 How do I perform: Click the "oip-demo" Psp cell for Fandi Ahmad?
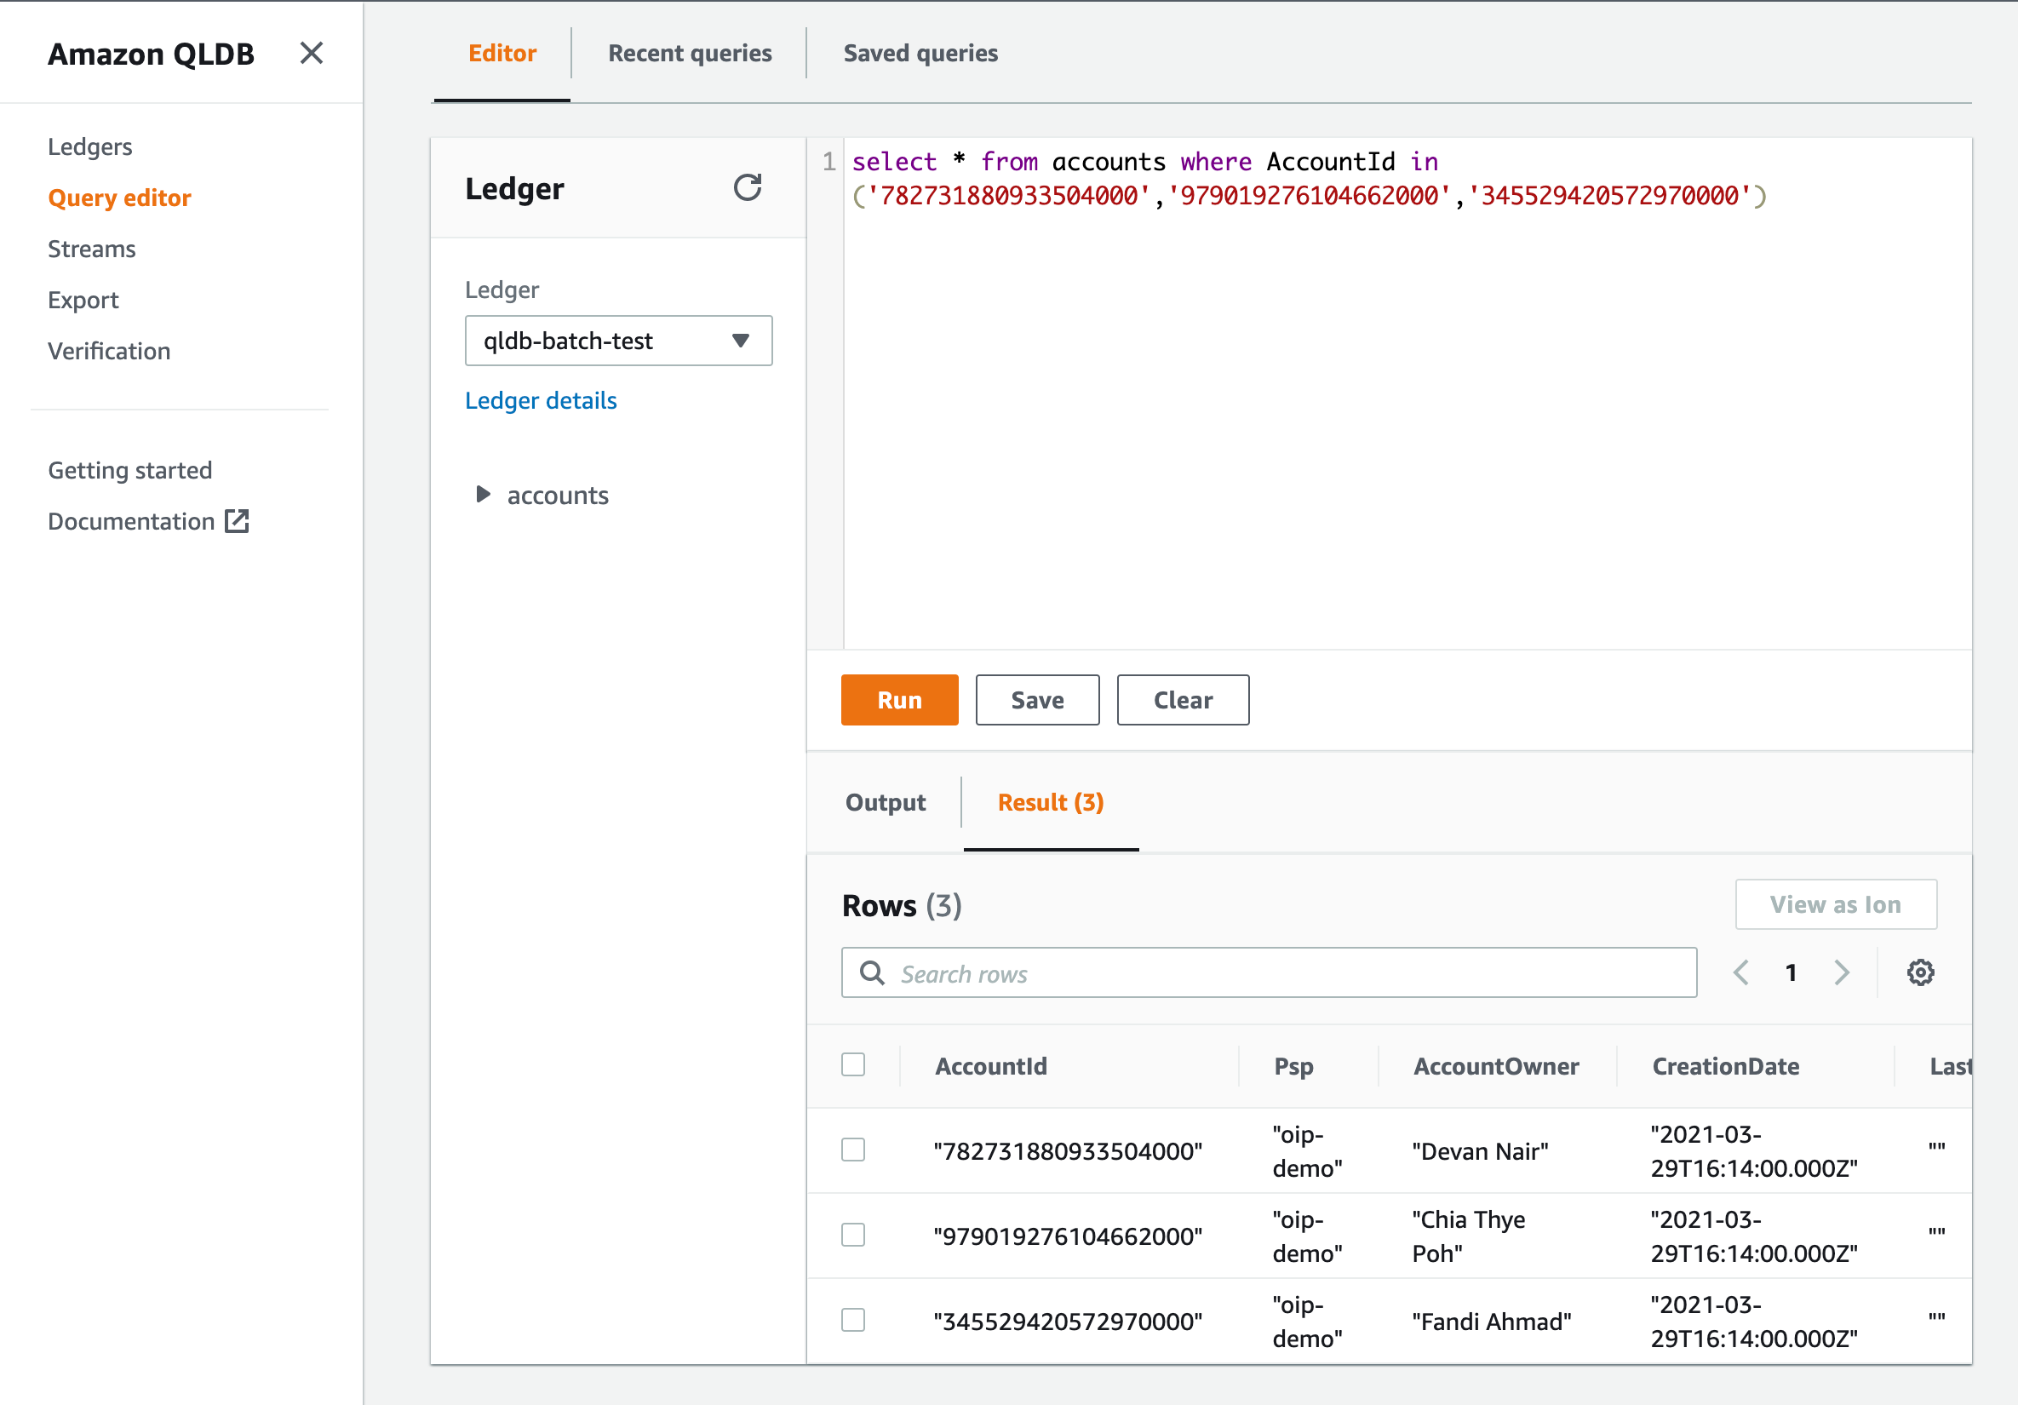coord(1307,1322)
